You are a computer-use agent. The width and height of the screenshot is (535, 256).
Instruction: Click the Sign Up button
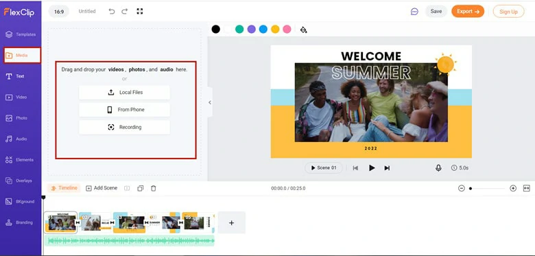[508, 12]
